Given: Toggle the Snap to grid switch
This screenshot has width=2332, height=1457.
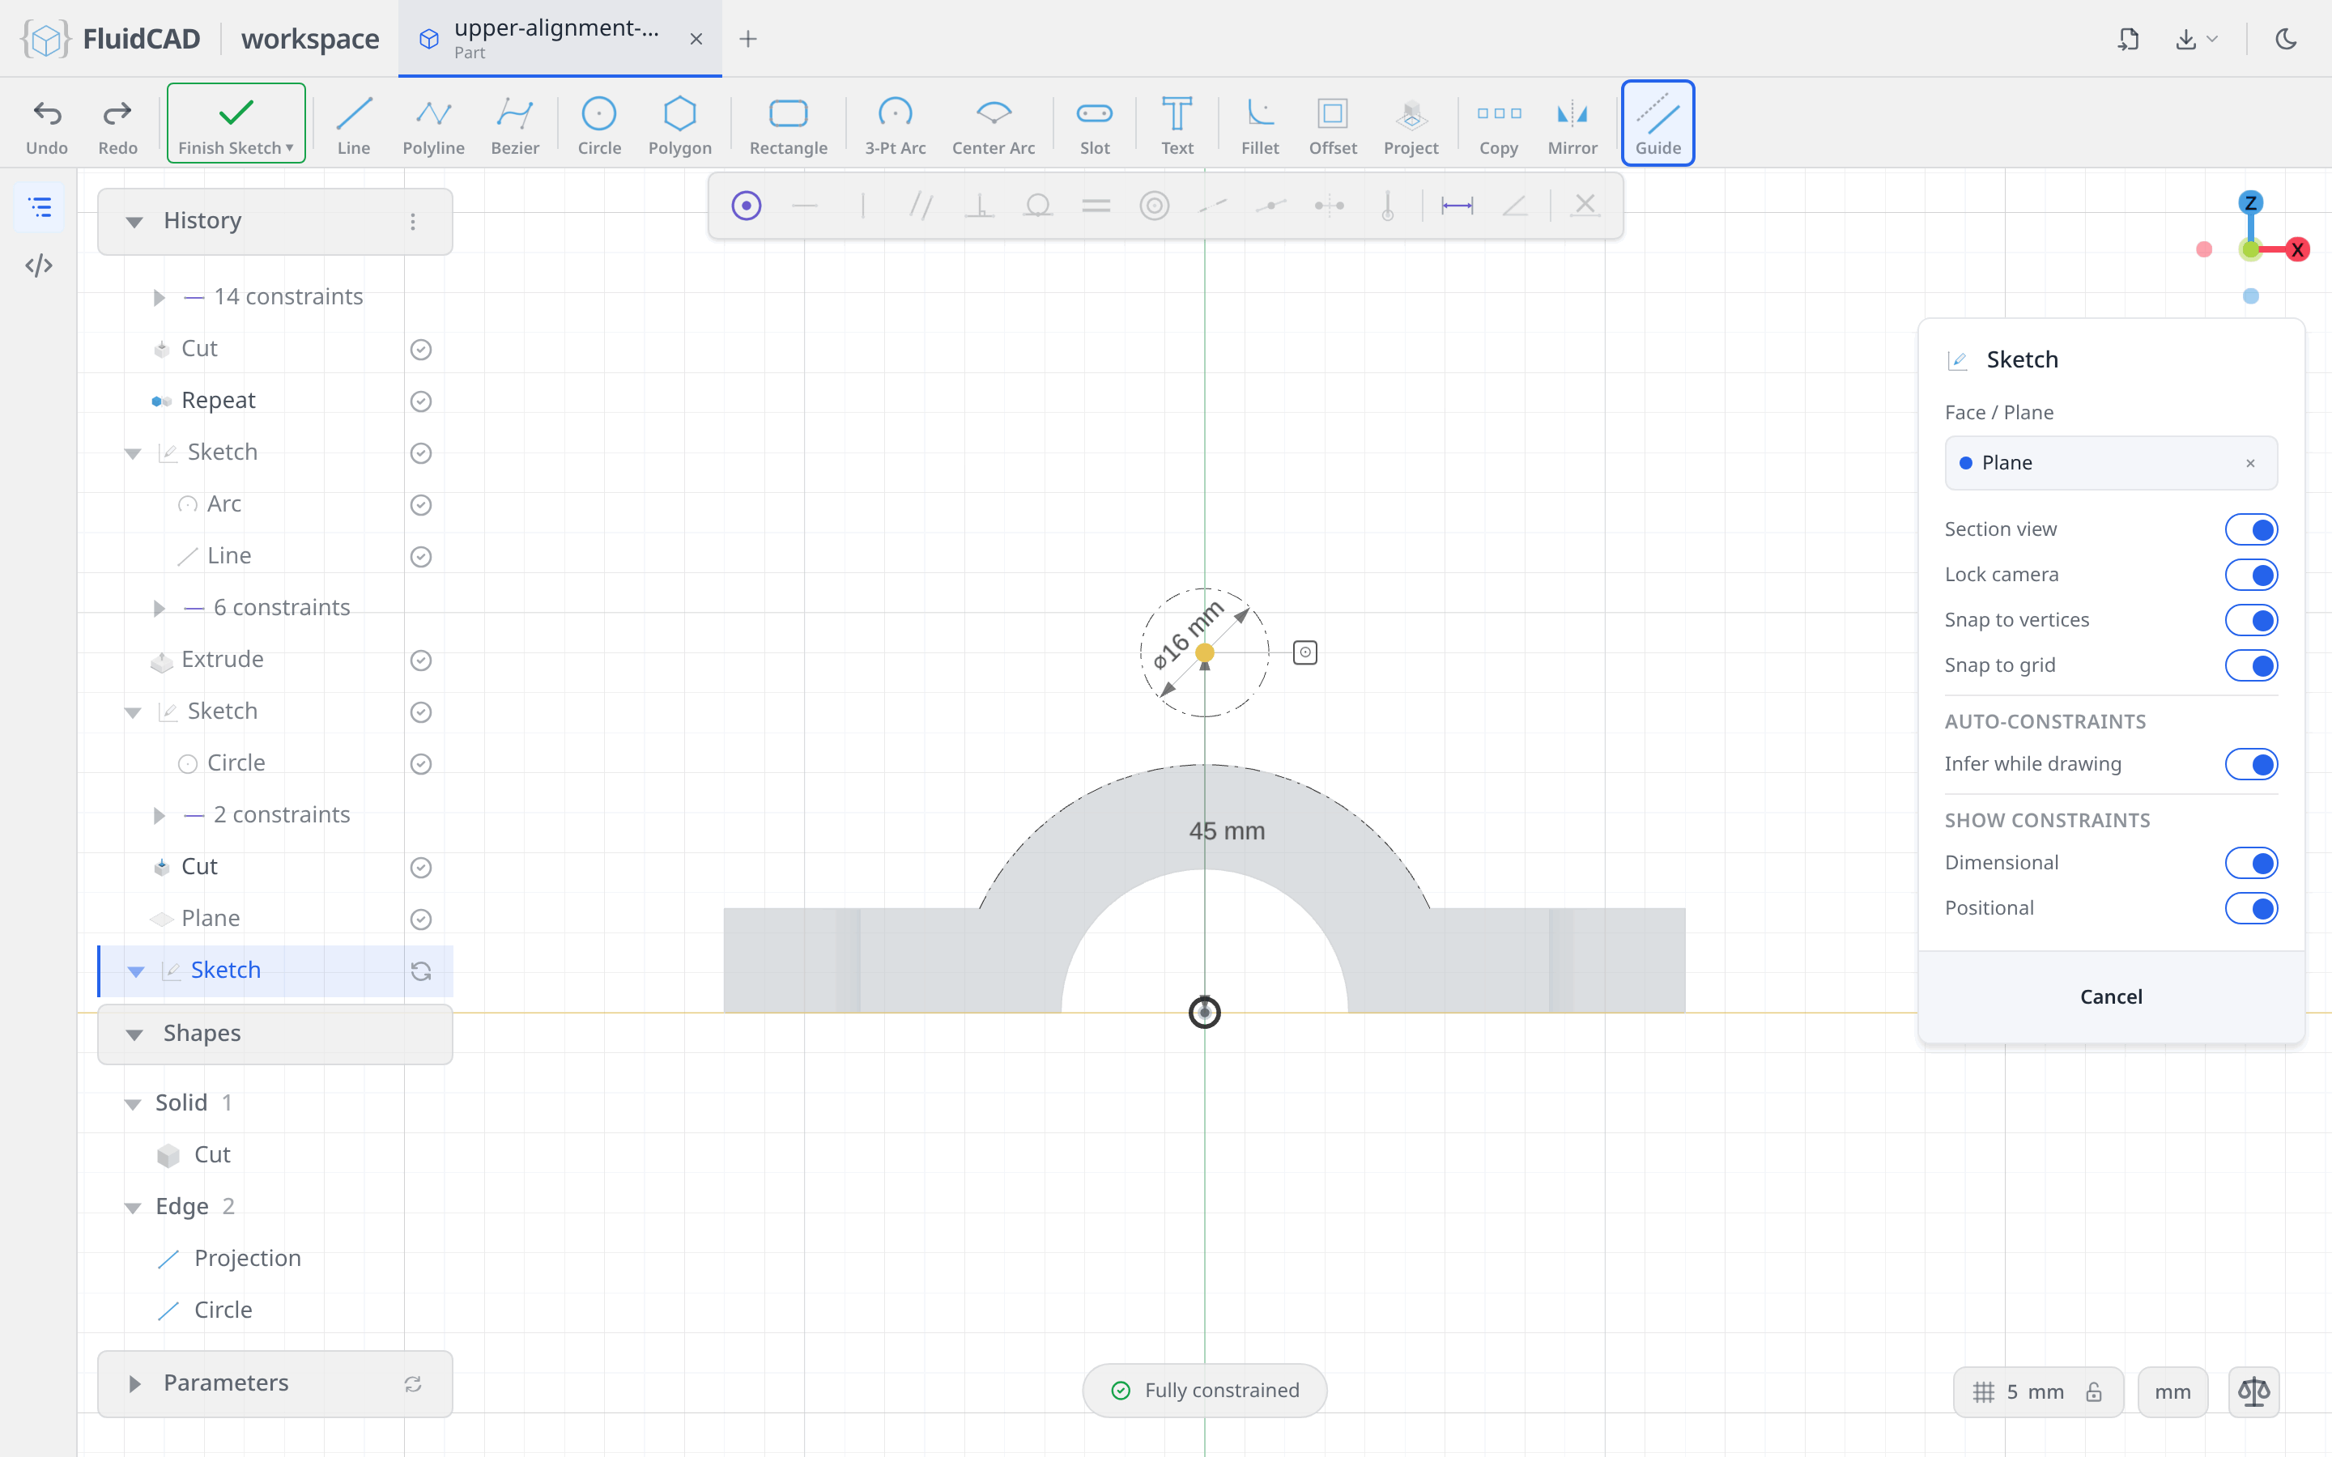Looking at the screenshot, I should pyautogui.click(x=2251, y=665).
